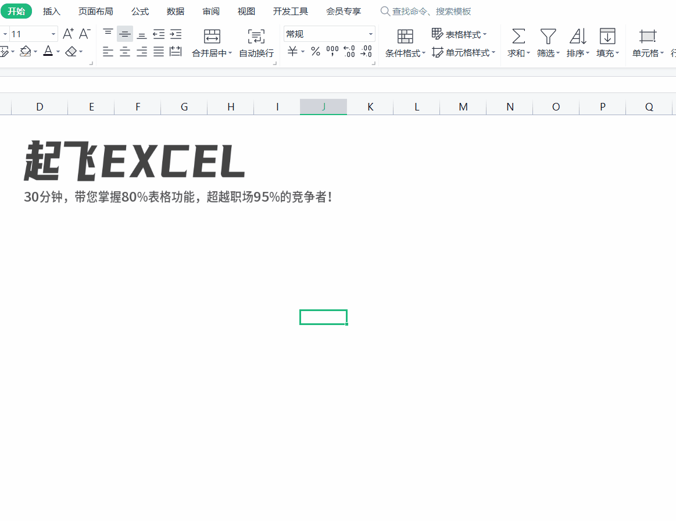Click the search commands input field
The width and height of the screenshot is (676, 521).
[x=427, y=10]
